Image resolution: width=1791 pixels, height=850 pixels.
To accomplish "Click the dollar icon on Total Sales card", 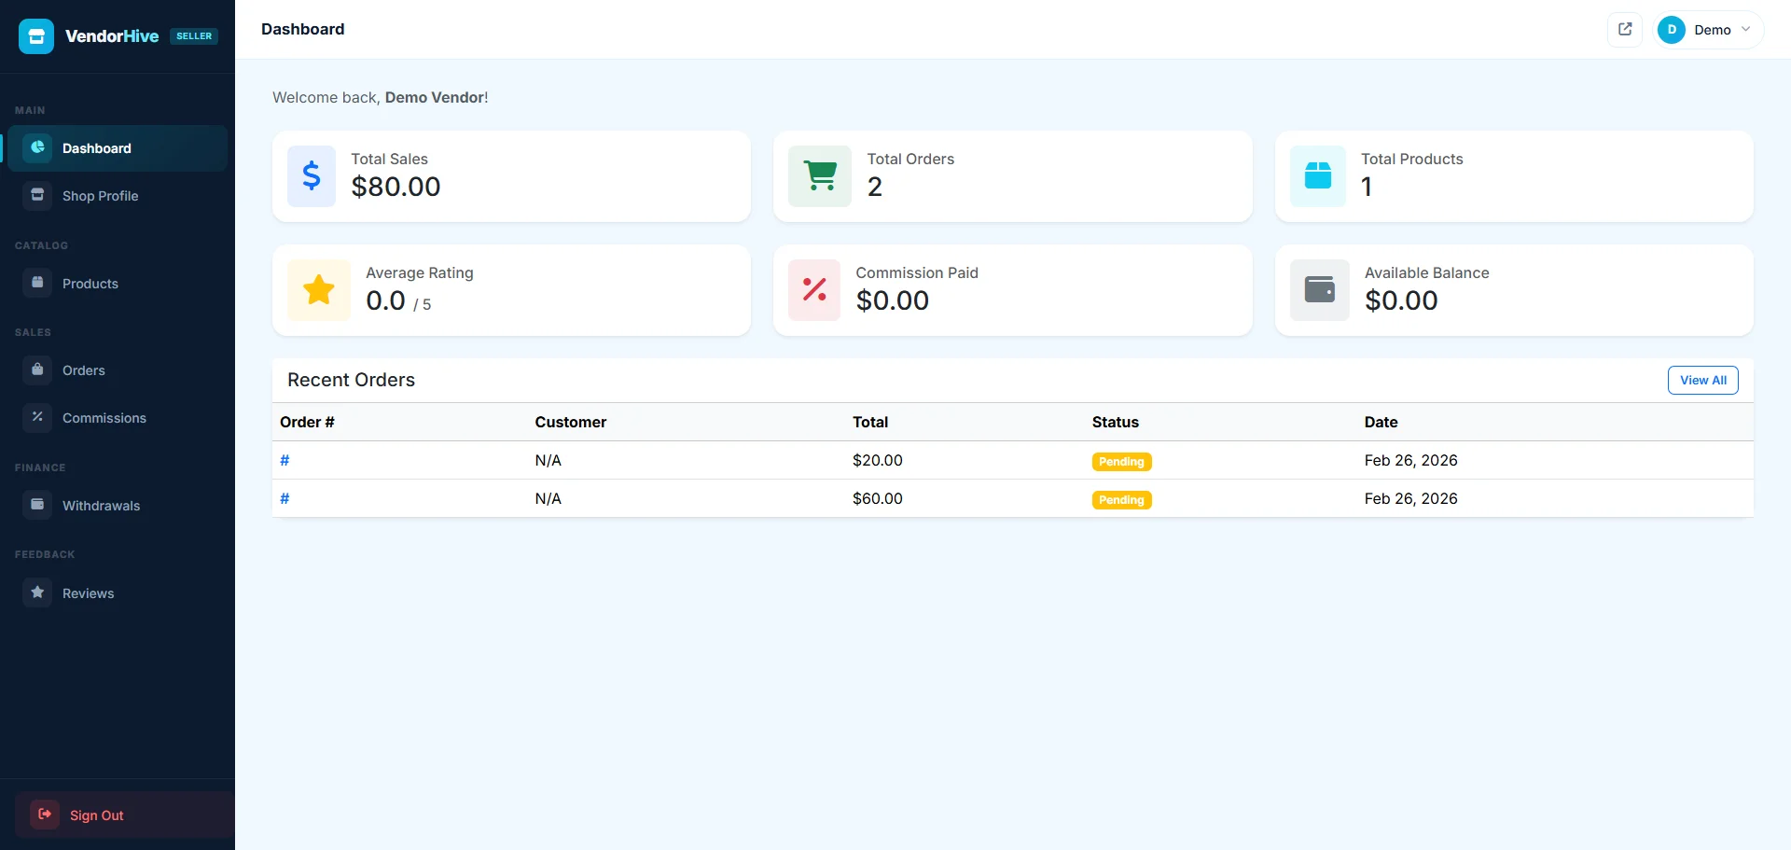I will (312, 175).
